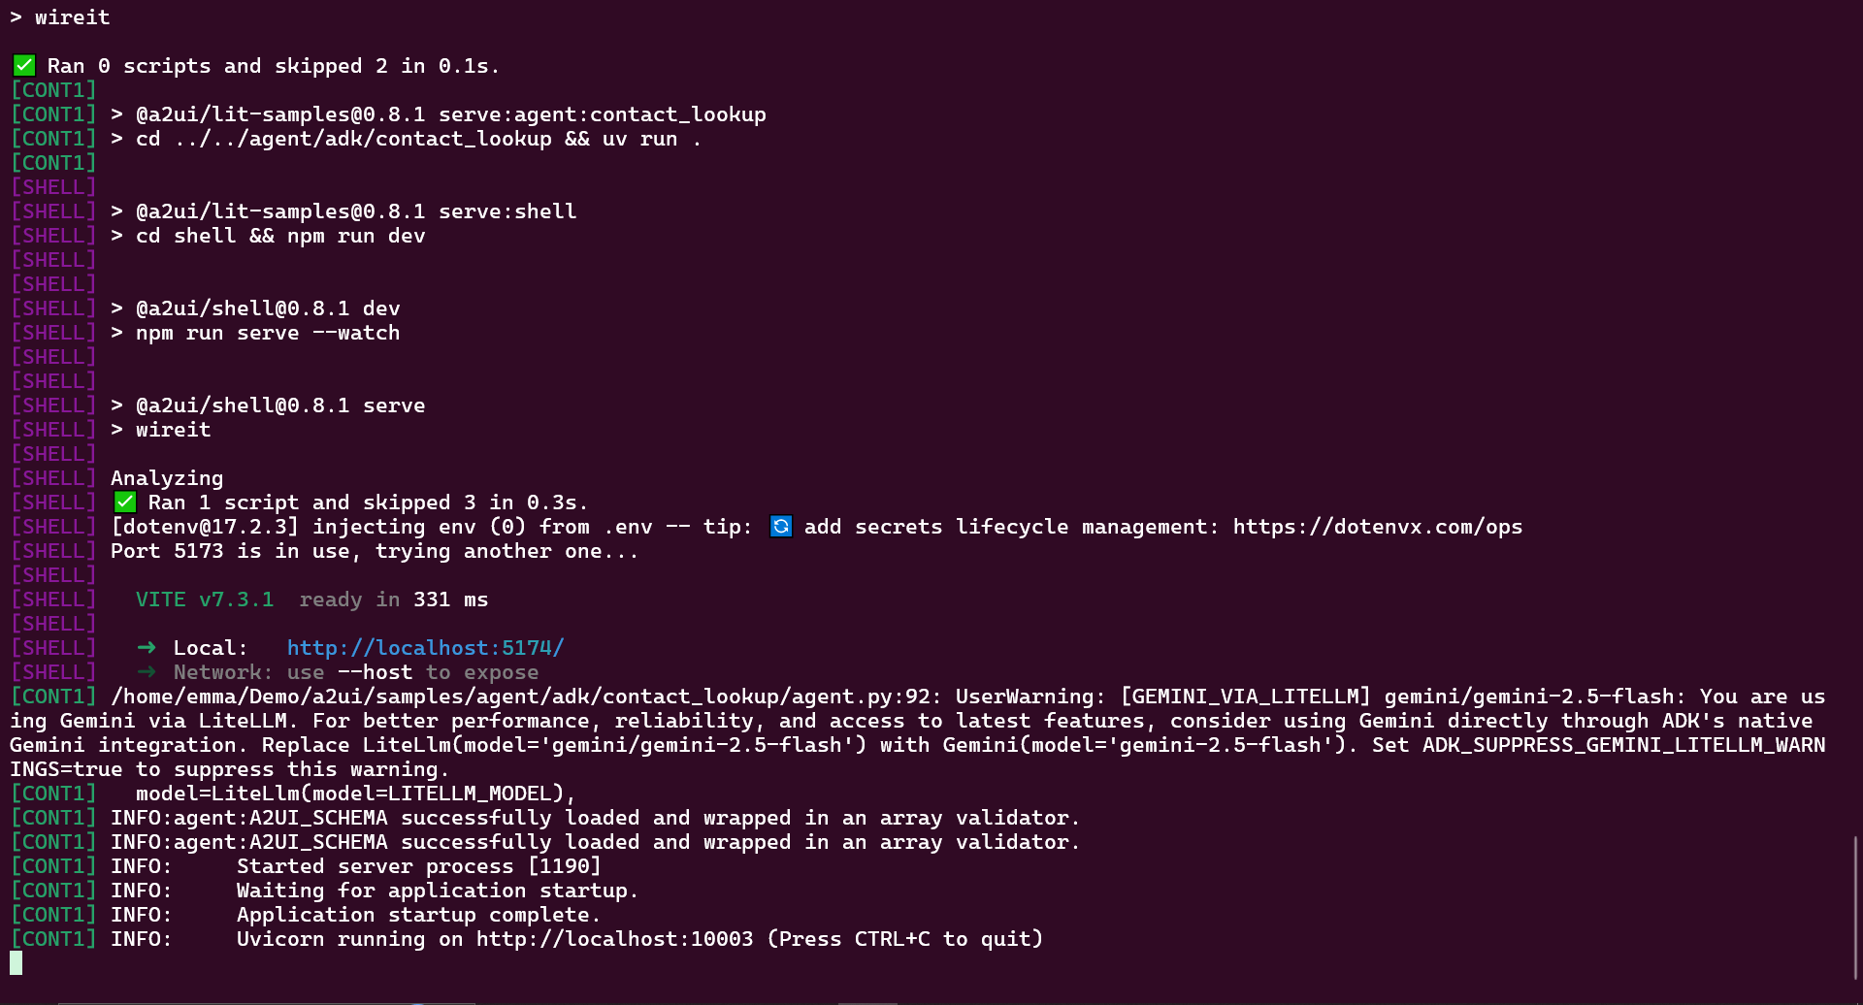Click the green checkmark before "Ran 1 script"
1863x1005 pixels.
tap(125, 502)
